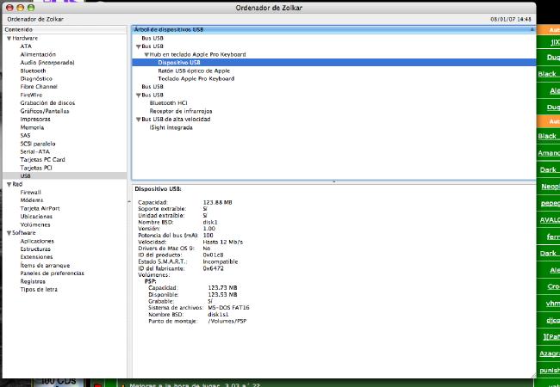Image resolution: width=560 pixels, height=387 pixels.
Task: Select Memoria in the sidebar
Action: pos(33,127)
